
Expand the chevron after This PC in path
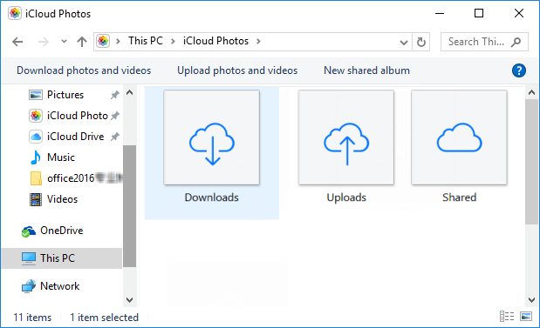click(x=173, y=42)
